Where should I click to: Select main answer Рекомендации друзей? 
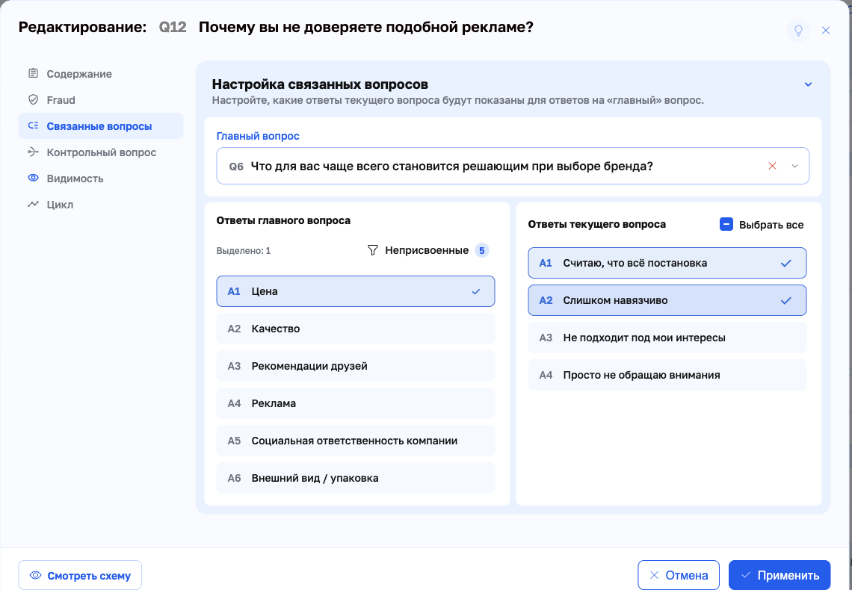pos(355,366)
